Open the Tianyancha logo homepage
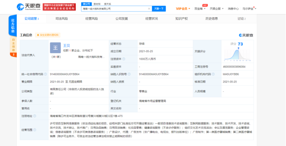The height and width of the screenshot is (146, 286). click(29, 7)
